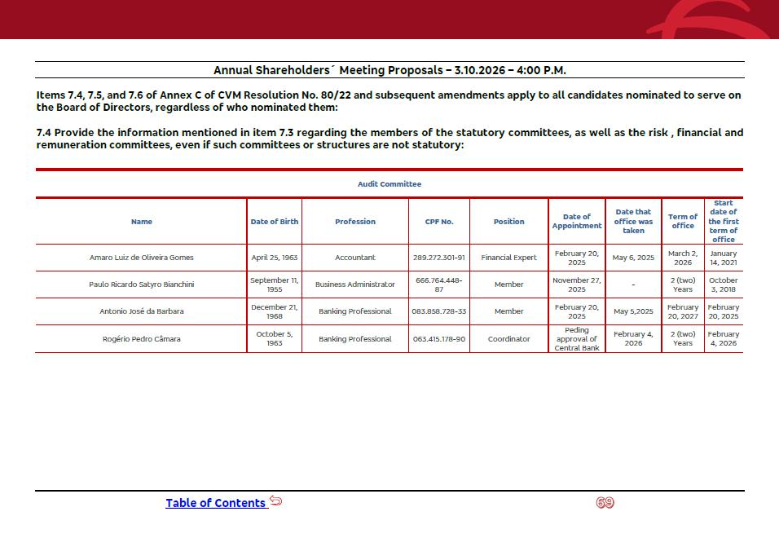Select the Amaro Luiz de Oliveira Gomes cell
This screenshot has height=547, width=779.
click(142, 258)
